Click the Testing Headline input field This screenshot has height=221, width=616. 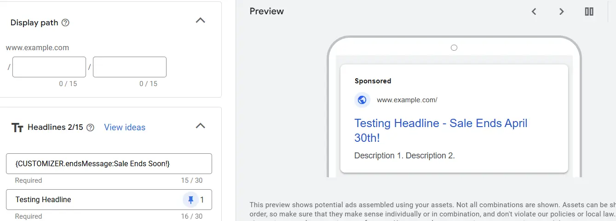[x=92, y=199]
